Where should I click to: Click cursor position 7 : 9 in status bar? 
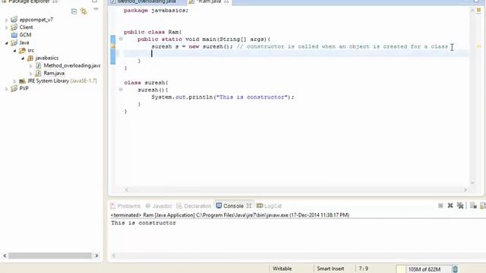(x=364, y=268)
